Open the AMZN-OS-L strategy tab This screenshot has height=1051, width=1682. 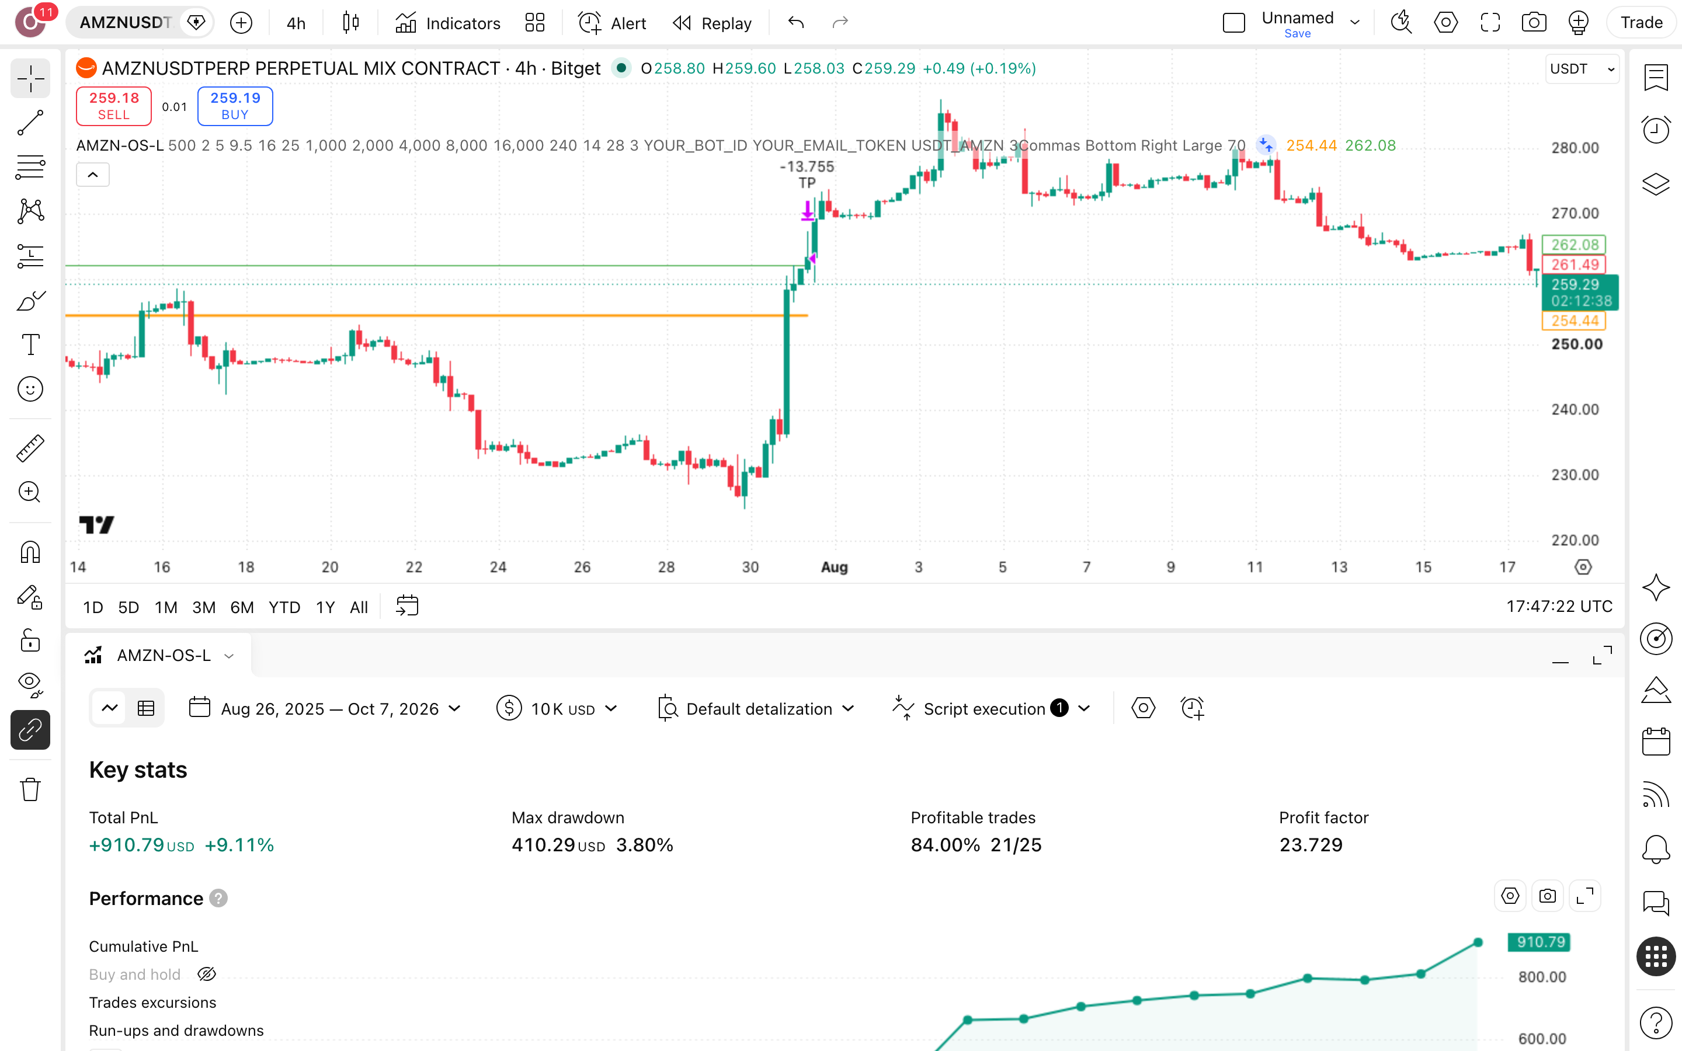coord(159,656)
